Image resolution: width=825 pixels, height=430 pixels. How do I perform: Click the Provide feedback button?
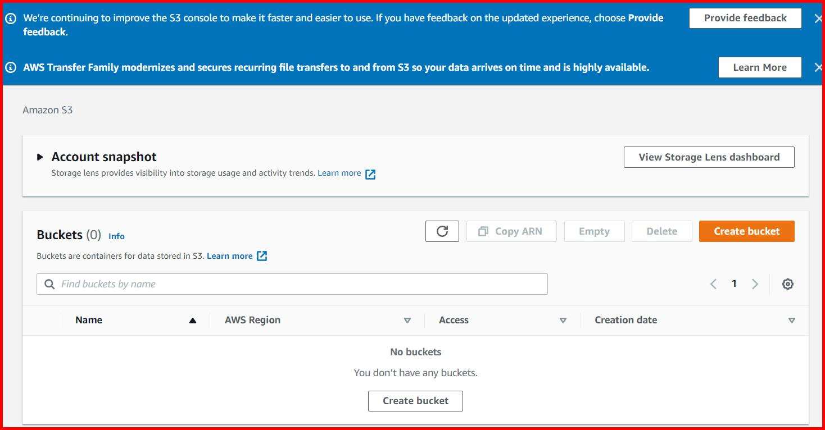click(x=745, y=18)
